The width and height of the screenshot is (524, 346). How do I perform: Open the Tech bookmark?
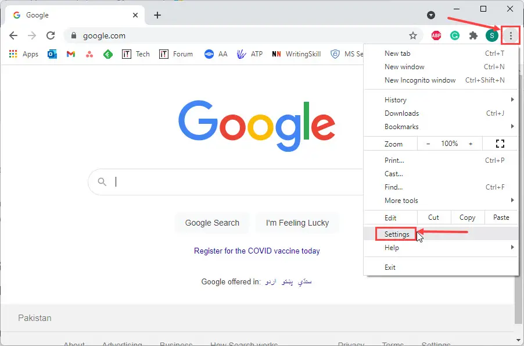click(136, 54)
